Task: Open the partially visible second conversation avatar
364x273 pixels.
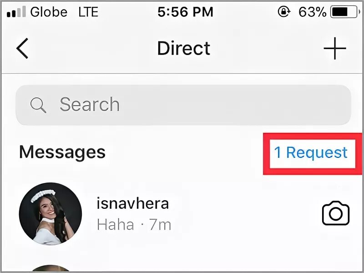Action: (x=51, y=268)
